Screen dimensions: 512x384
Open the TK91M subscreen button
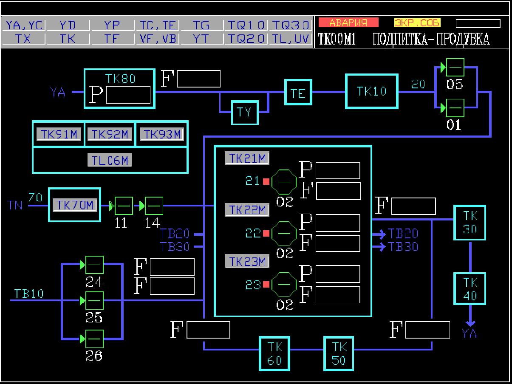(x=58, y=134)
